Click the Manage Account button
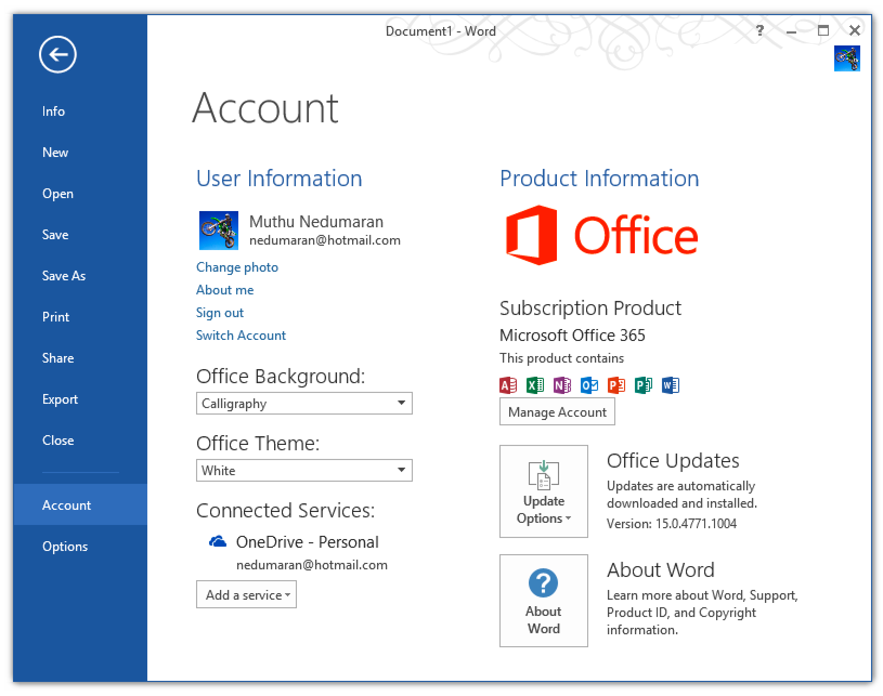 tap(557, 412)
